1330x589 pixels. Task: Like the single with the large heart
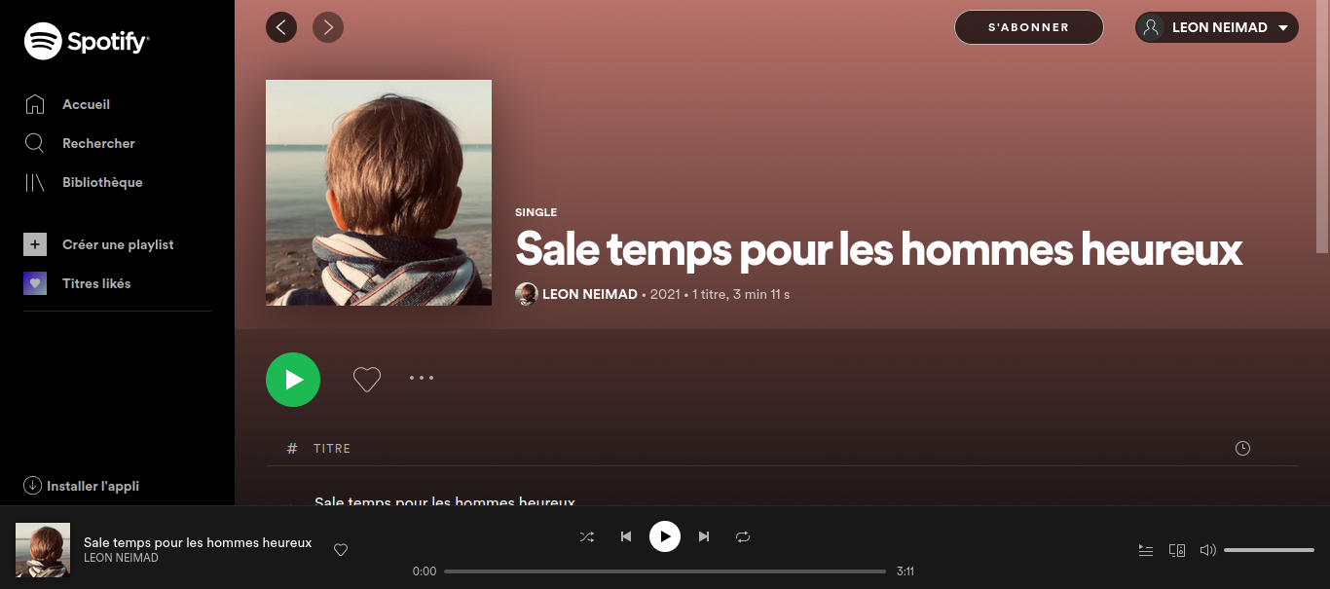point(367,380)
